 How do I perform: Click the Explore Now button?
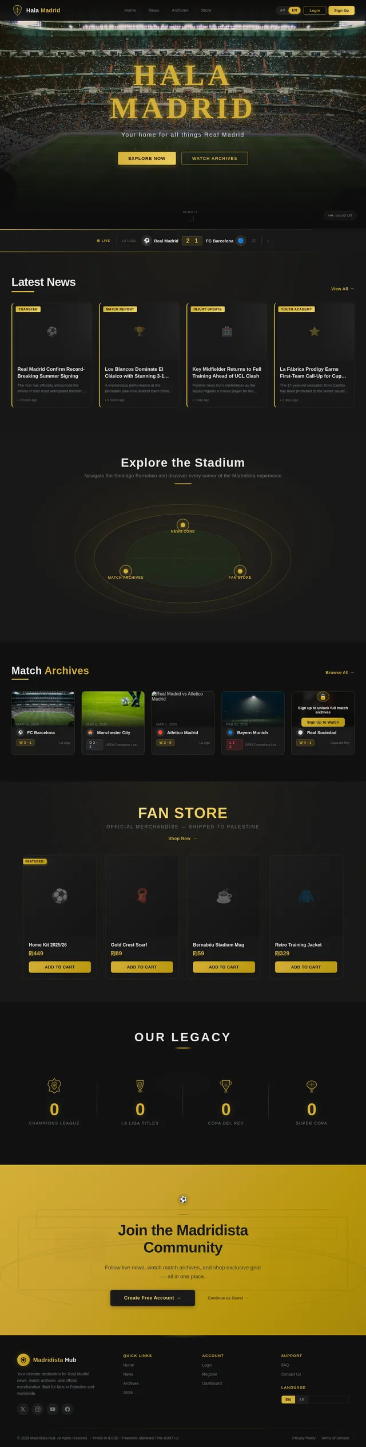[x=147, y=158]
